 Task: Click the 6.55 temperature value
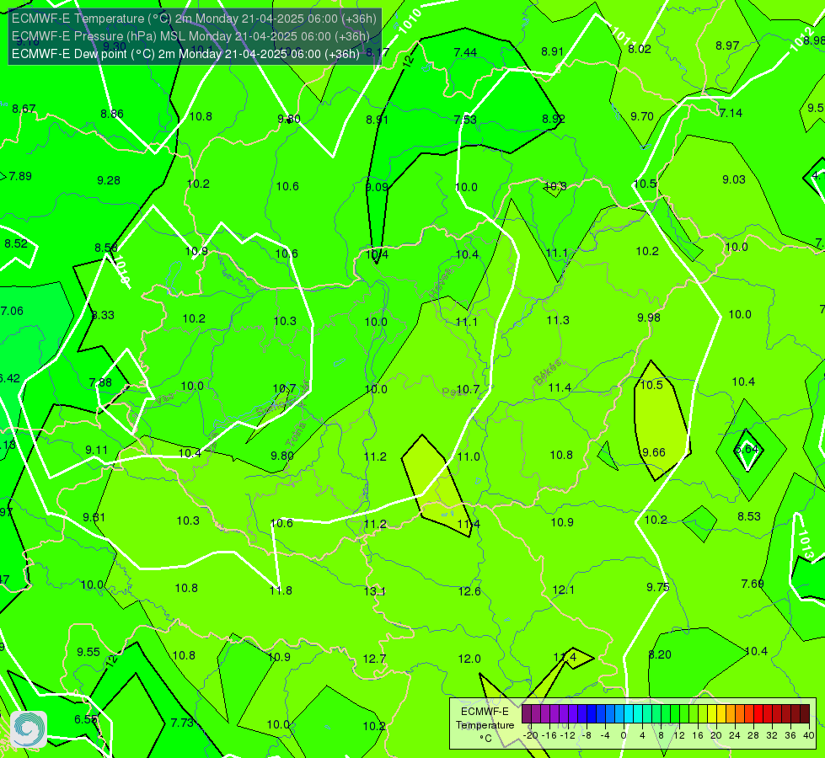click(86, 719)
